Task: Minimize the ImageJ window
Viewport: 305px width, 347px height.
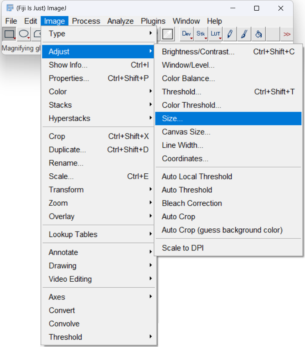Action: [x=233, y=8]
